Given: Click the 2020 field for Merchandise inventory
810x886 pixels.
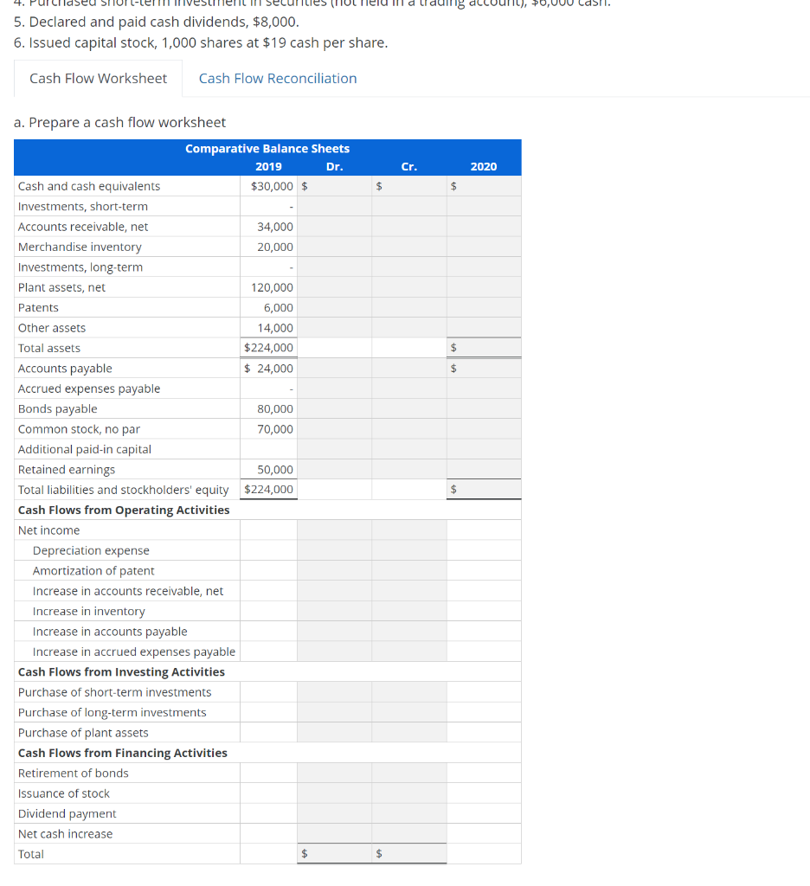Looking at the screenshot, I should (x=484, y=247).
